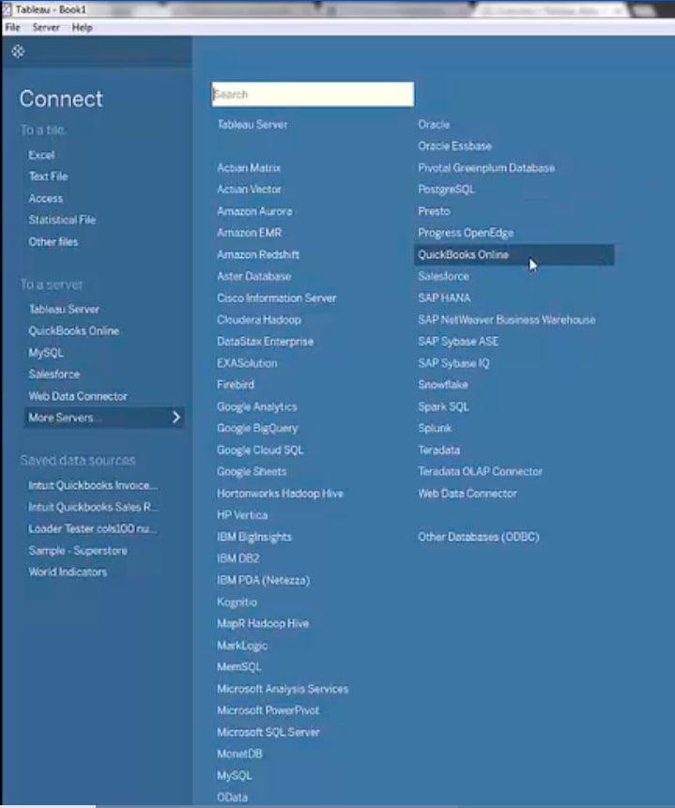The height and width of the screenshot is (808, 675).
Task: Select Amazon Redshift connector
Action: pyautogui.click(x=258, y=254)
